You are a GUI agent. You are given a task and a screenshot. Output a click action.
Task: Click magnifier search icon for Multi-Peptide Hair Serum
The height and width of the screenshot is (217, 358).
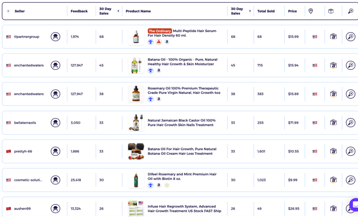tap(350, 37)
